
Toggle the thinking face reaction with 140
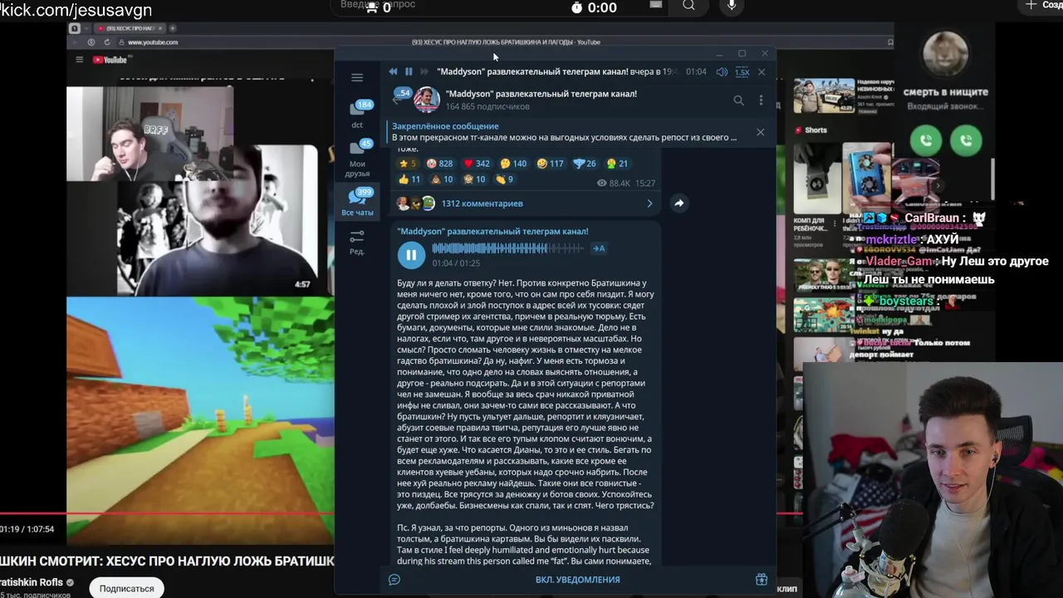(513, 164)
